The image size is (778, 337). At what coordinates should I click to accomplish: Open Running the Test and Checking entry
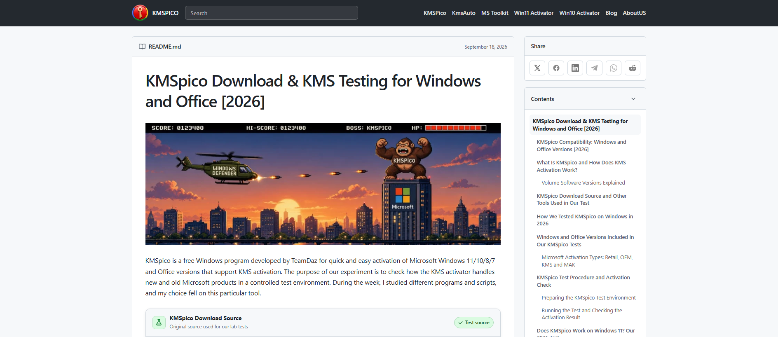coord(582,314)
